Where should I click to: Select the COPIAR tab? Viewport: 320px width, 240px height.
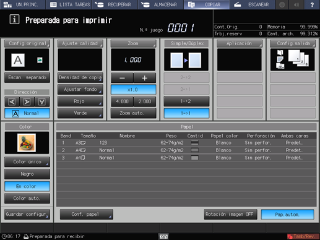pyautogui.click(x=207, y=4)
